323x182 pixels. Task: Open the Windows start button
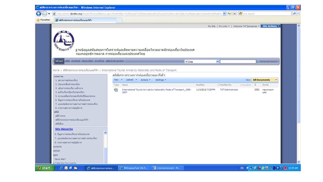point(45,168)
